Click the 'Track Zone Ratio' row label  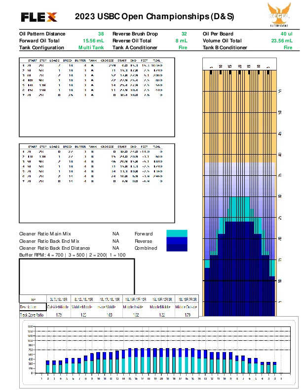[32, 315]
